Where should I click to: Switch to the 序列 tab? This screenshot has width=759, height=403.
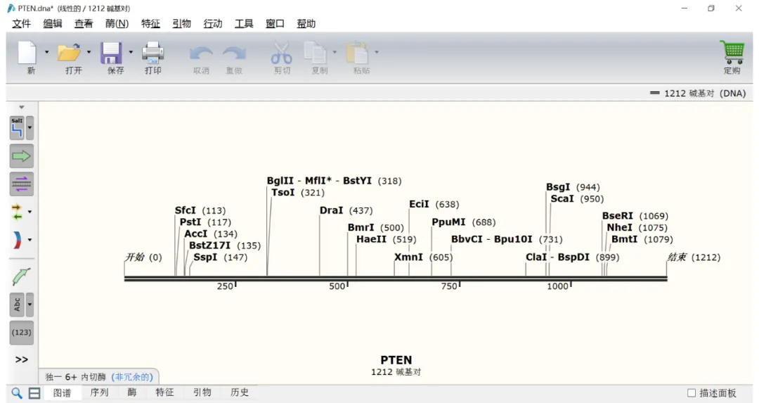(x=99, y=392)
